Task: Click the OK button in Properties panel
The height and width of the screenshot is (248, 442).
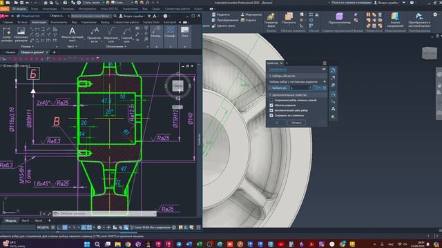Action: point(276,123)
